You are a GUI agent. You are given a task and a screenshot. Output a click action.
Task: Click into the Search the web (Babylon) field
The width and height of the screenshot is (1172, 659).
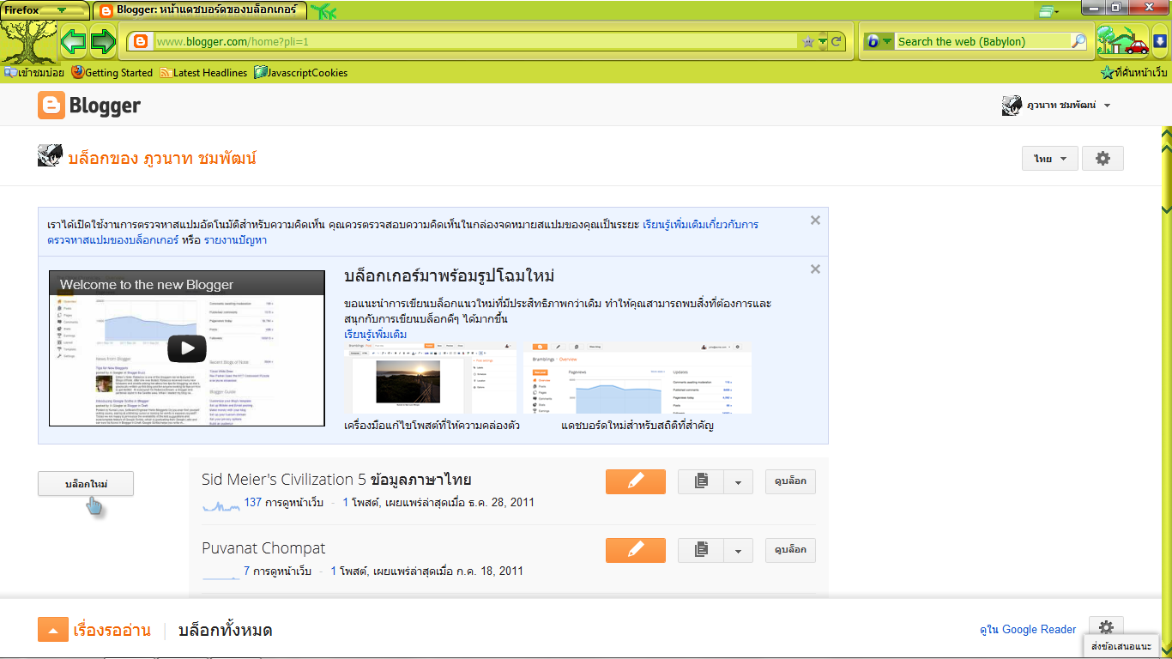pos(982,41)
